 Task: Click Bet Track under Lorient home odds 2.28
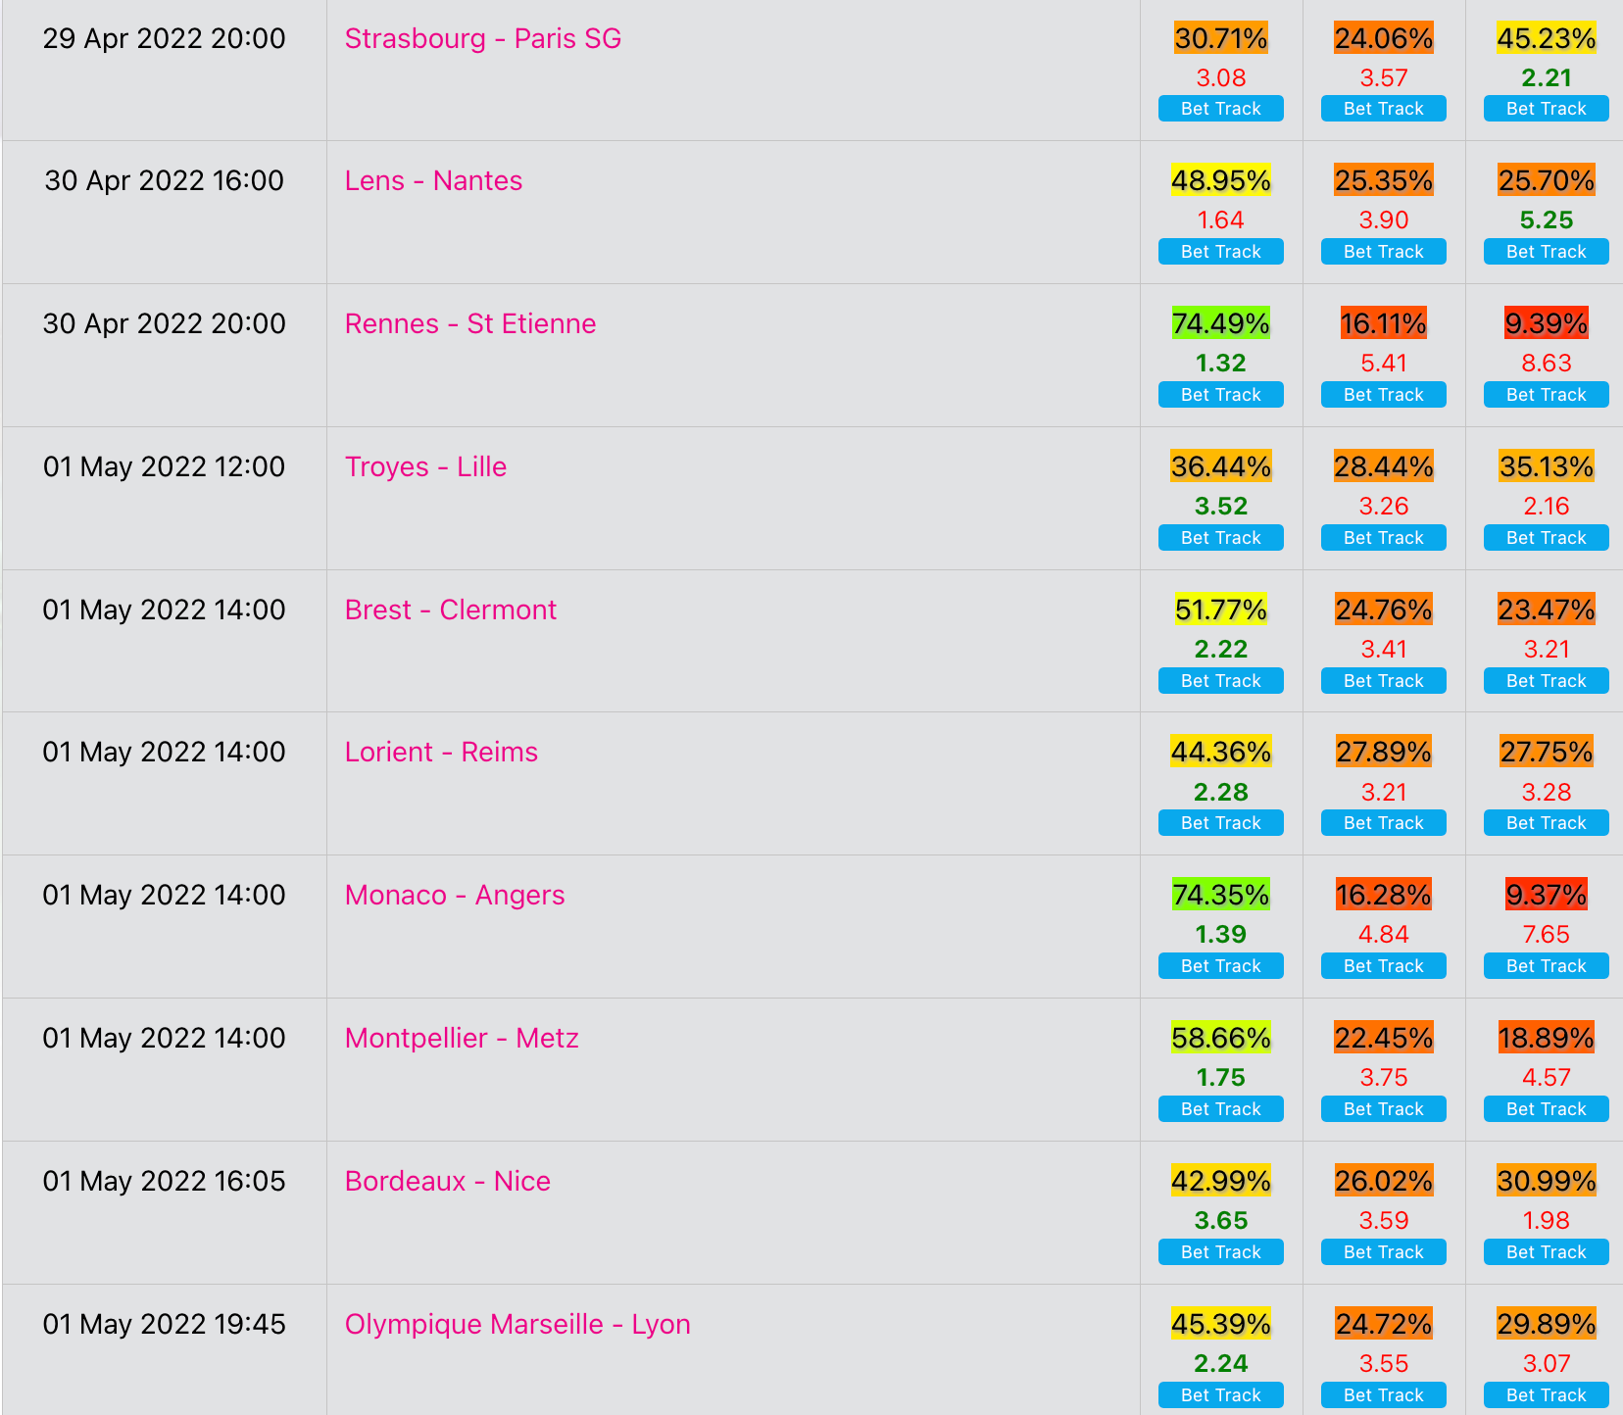pos(1221,823)
